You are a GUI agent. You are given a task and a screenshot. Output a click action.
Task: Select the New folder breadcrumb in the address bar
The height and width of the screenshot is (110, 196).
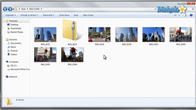coord(35,9)
